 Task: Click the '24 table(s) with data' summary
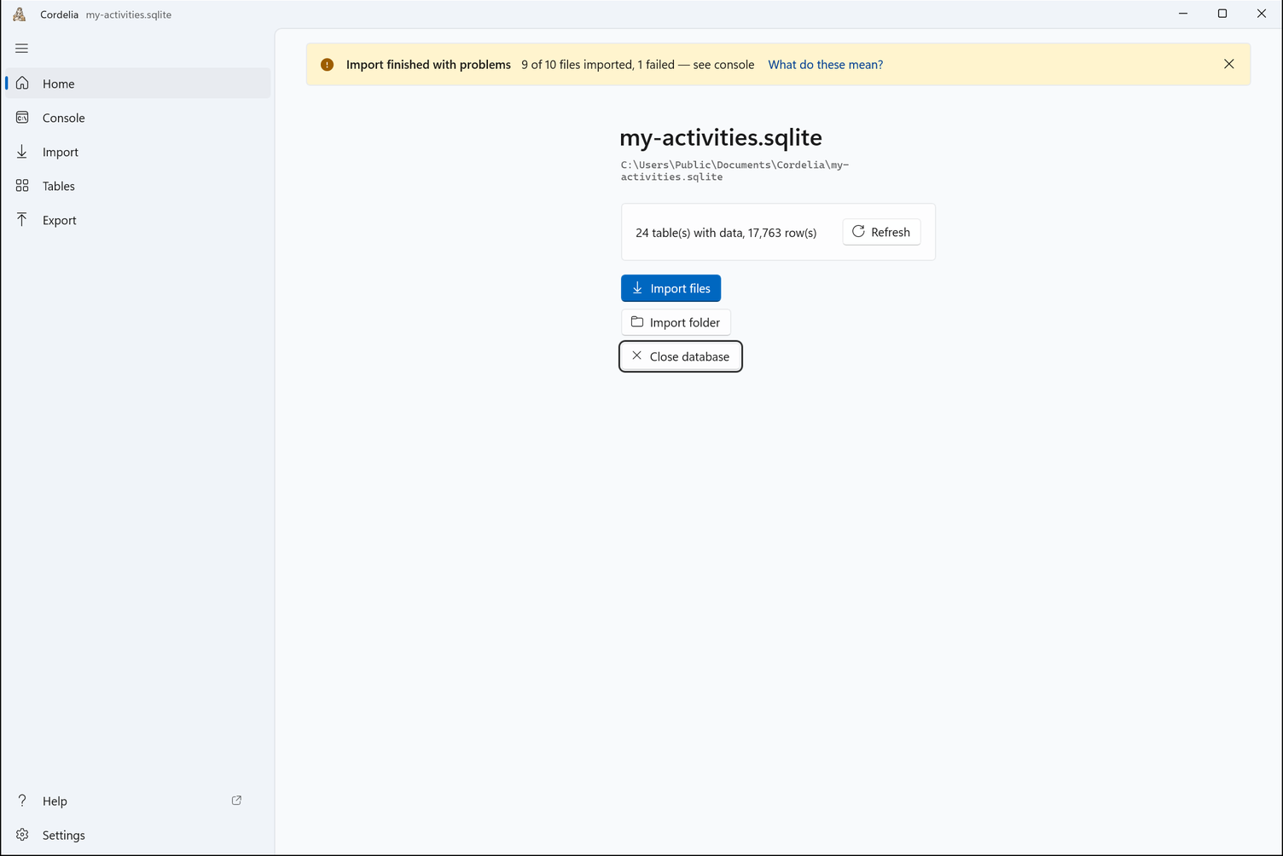[x=726, y=233]
